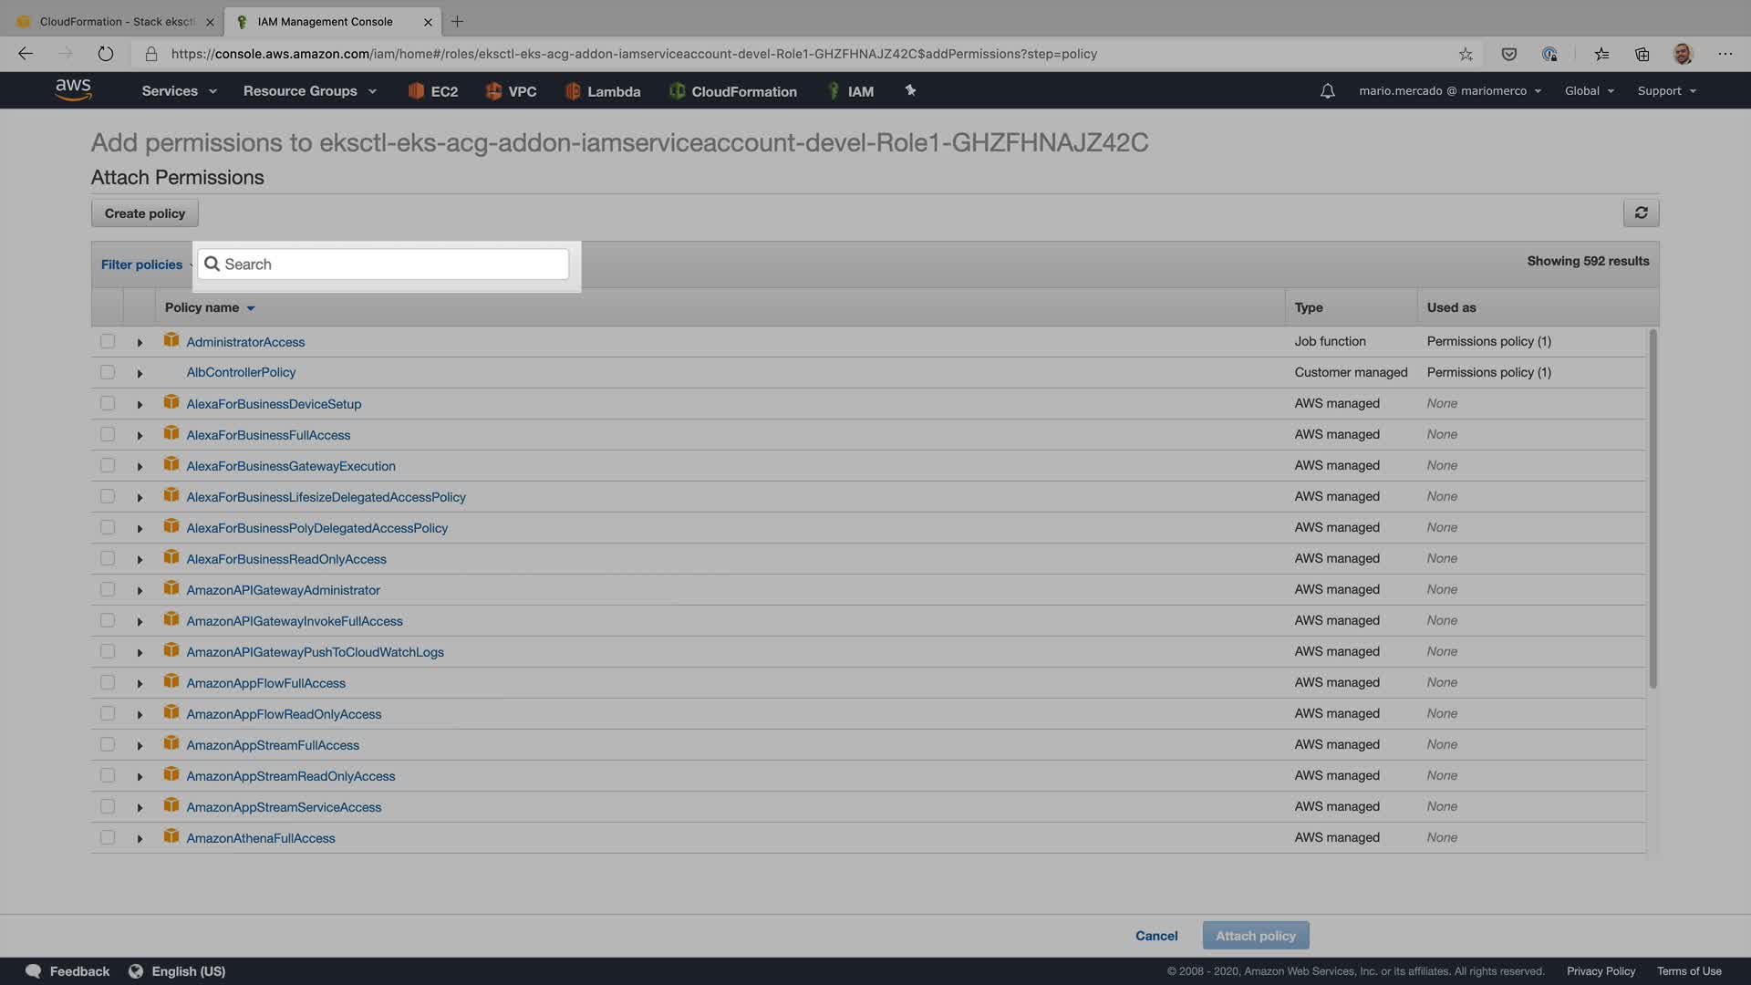
Task: Reload the page with browser refresh
Action: coord(106,54)
